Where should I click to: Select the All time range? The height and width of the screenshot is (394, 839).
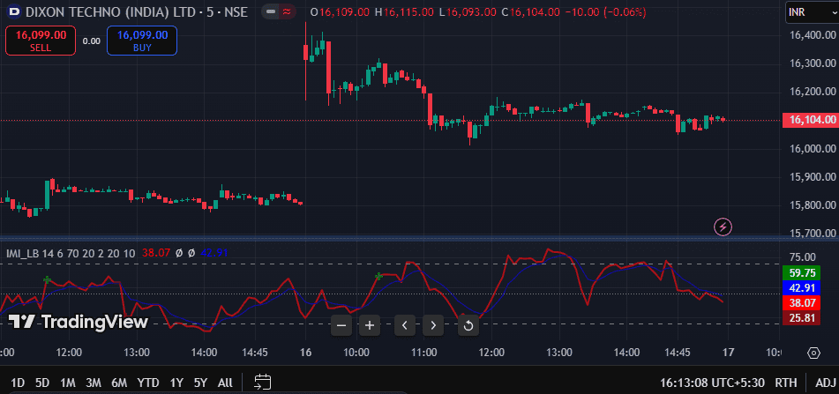(x=225, y=383)
